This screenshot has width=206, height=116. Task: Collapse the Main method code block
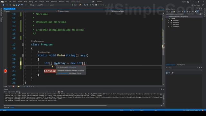tap(23, 55)
